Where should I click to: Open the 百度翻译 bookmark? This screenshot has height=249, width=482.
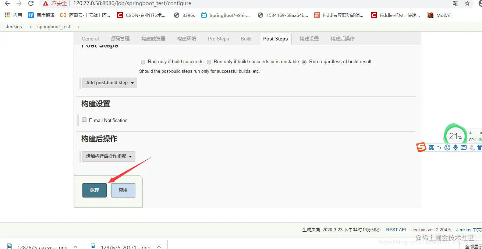[41, 15]
